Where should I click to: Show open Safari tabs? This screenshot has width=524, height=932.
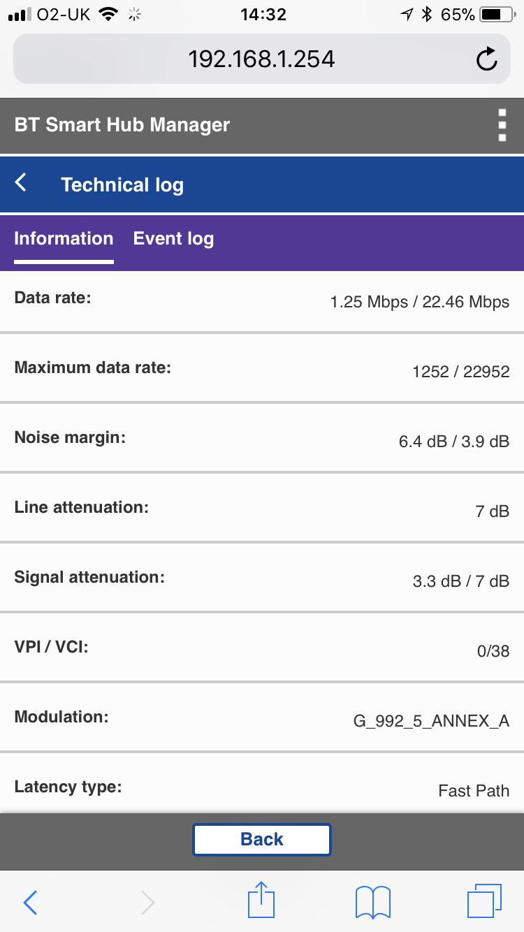pos(484,901)
